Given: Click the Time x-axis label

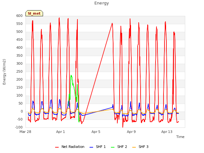Looking at the screenshot, I should [180, 137].
